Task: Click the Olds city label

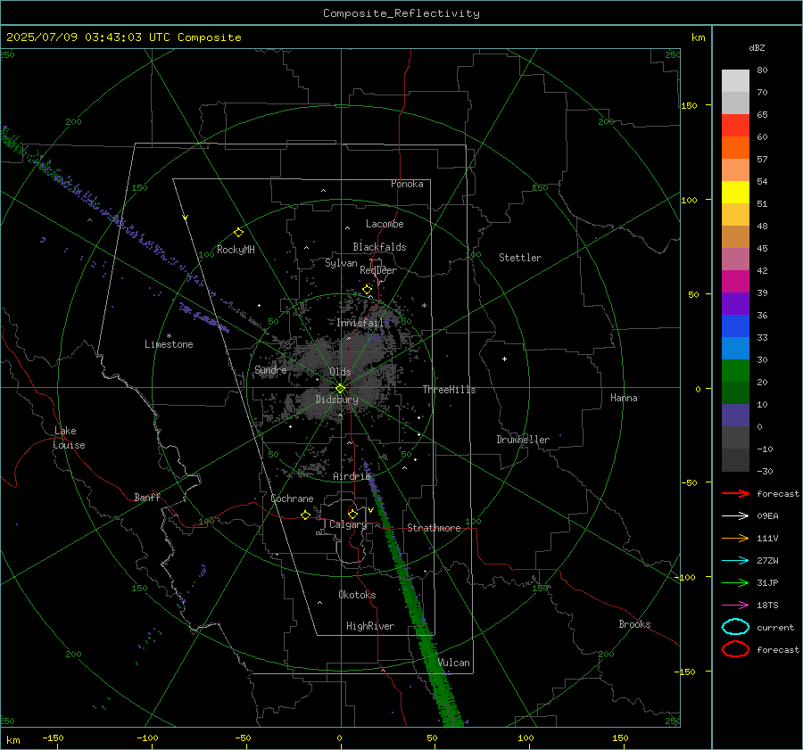Action: coord(340,372)
